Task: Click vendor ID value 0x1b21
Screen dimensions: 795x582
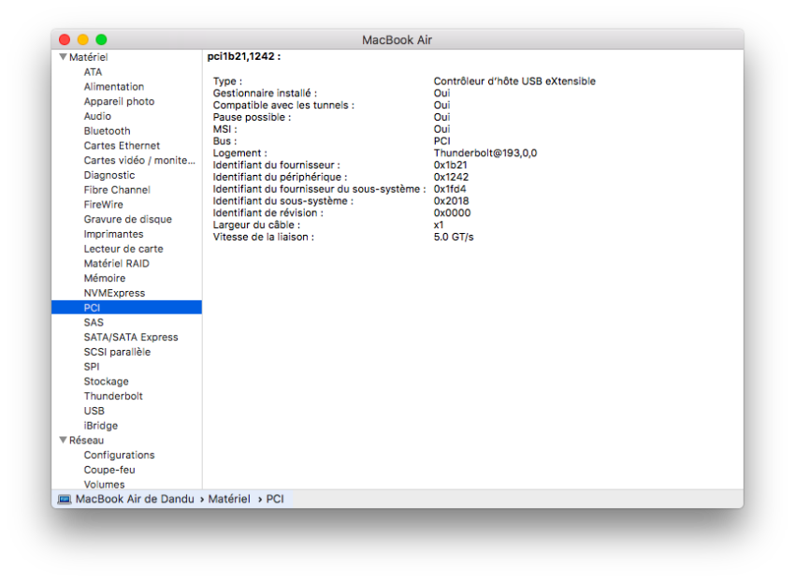Action: tap(450, 165)
